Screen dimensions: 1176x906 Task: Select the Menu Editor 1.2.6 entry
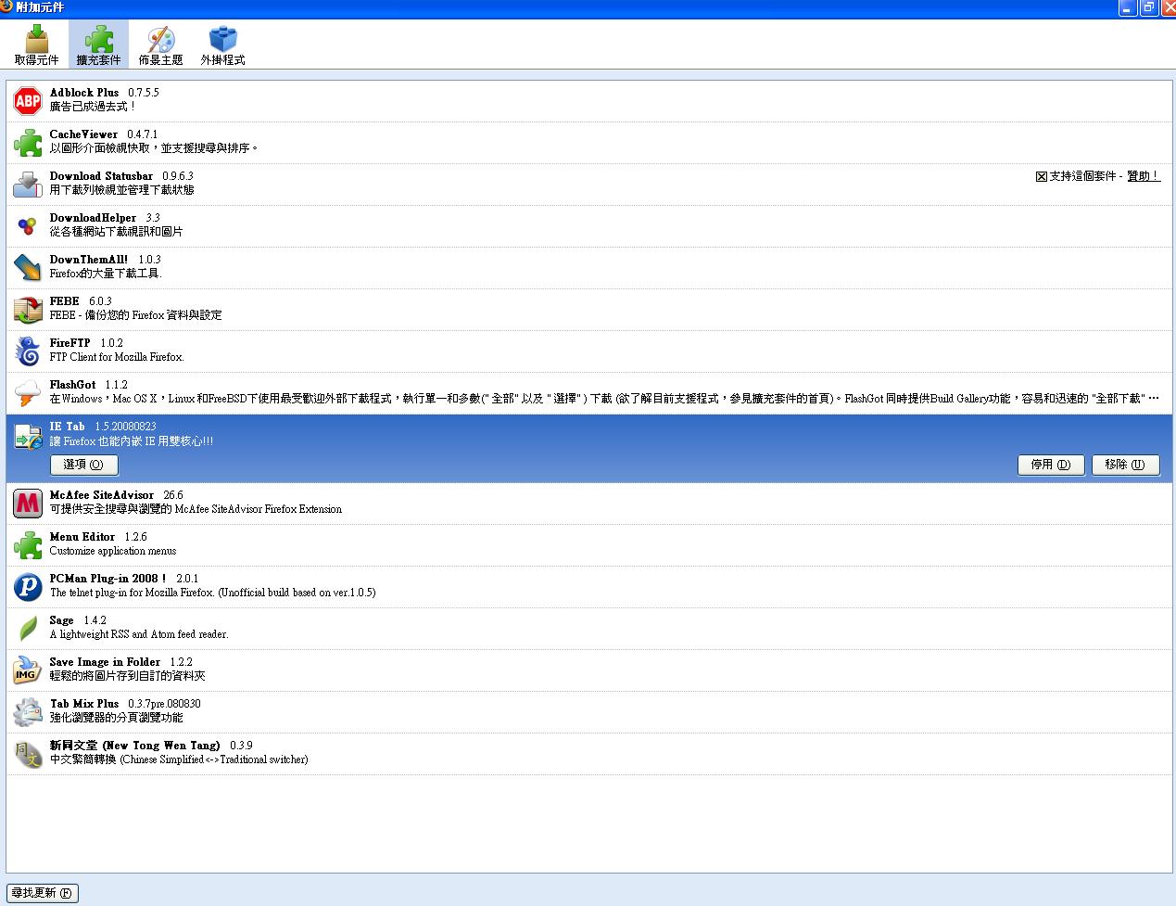[589, 545]
